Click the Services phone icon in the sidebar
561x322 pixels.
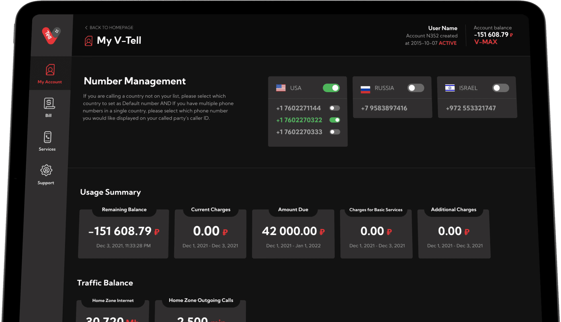pos(47,137)
